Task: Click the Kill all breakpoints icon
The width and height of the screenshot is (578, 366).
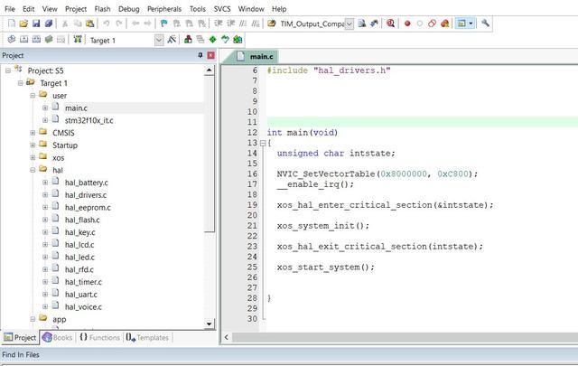Action: tap(445, 23)
